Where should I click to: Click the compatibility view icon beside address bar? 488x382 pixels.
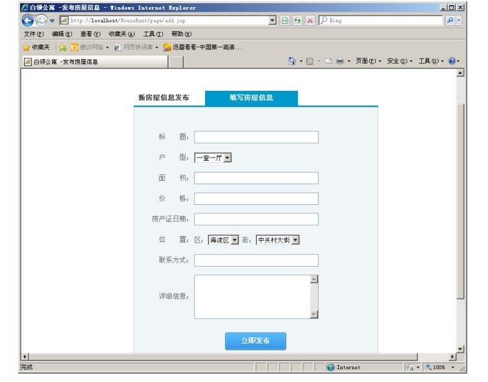tap(285, 21)
